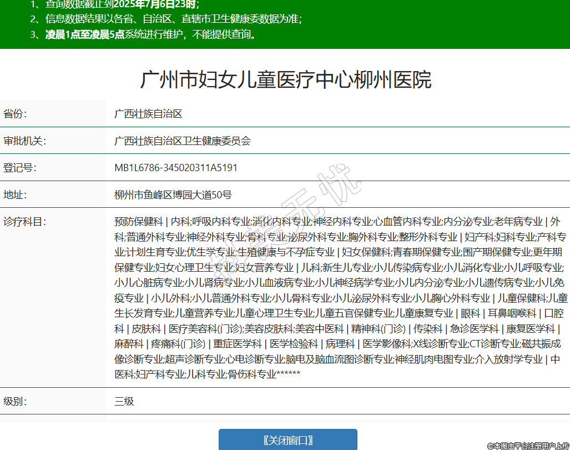This screenshot has height=450, width=570.
Task: Click 骨伤科专业 at end of department list
Action: tap(251, 374)
